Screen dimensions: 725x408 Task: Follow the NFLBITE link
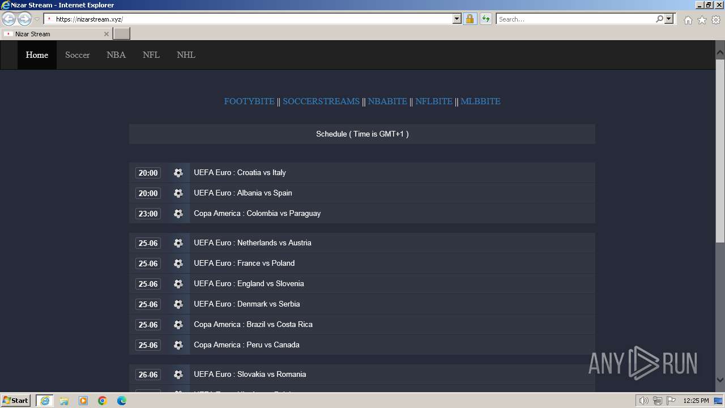click(434, 101)
